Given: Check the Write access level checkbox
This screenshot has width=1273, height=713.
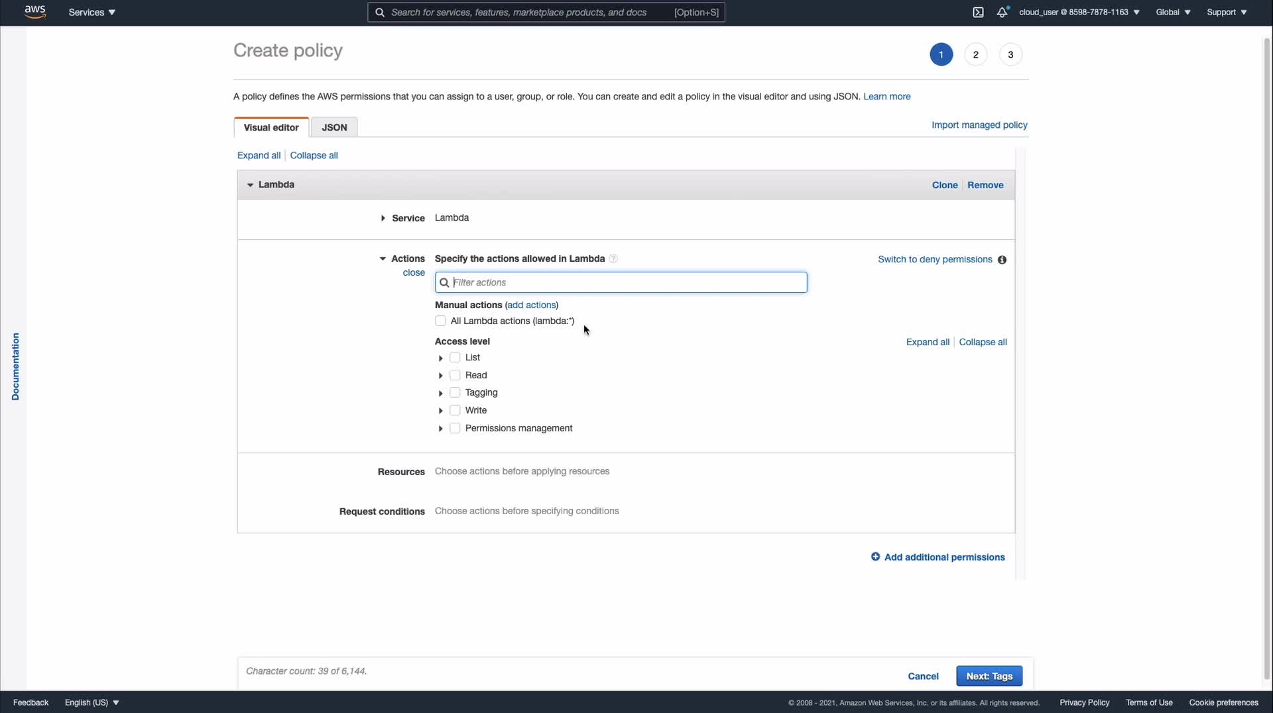Looking at the screenshot, I should [x=455, y=410].
